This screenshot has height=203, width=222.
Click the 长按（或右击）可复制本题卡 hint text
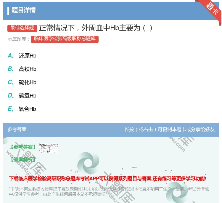(x=170, y=130)
